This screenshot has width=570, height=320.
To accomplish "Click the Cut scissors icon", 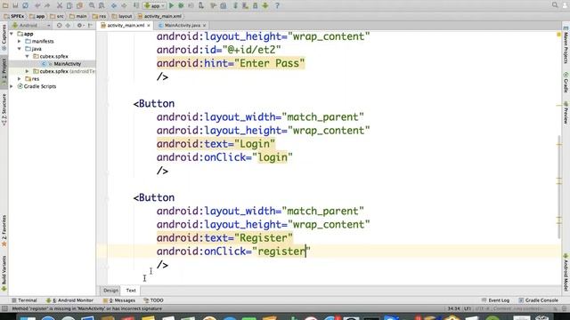I will (x=60, y=5).
